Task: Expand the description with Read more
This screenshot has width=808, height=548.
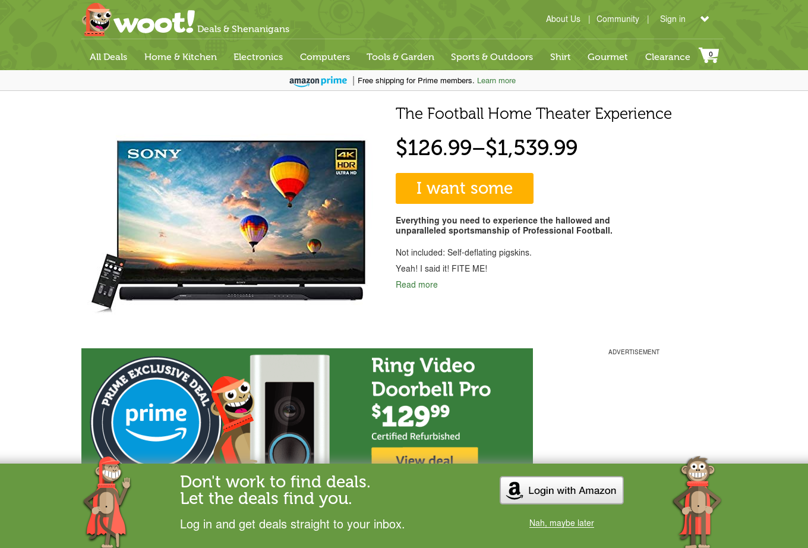Action: tap(416, 285)
